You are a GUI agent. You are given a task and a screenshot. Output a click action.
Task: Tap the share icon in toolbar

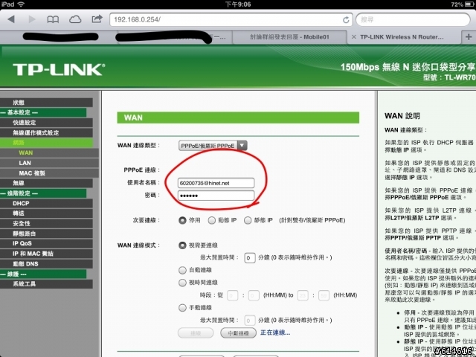coord(97,19)
